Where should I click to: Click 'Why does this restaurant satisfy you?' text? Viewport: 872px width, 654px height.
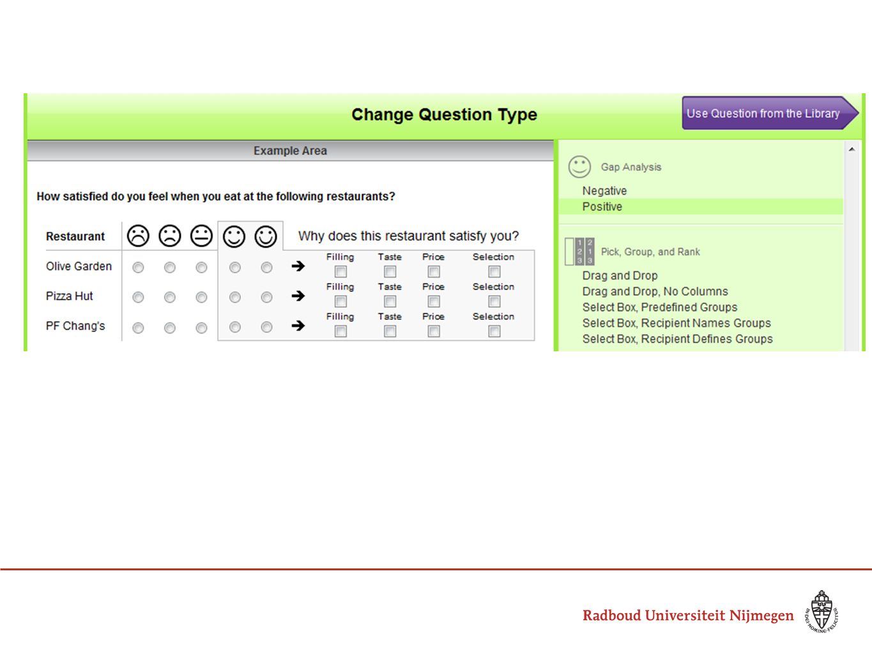click(x=409, y=236)
